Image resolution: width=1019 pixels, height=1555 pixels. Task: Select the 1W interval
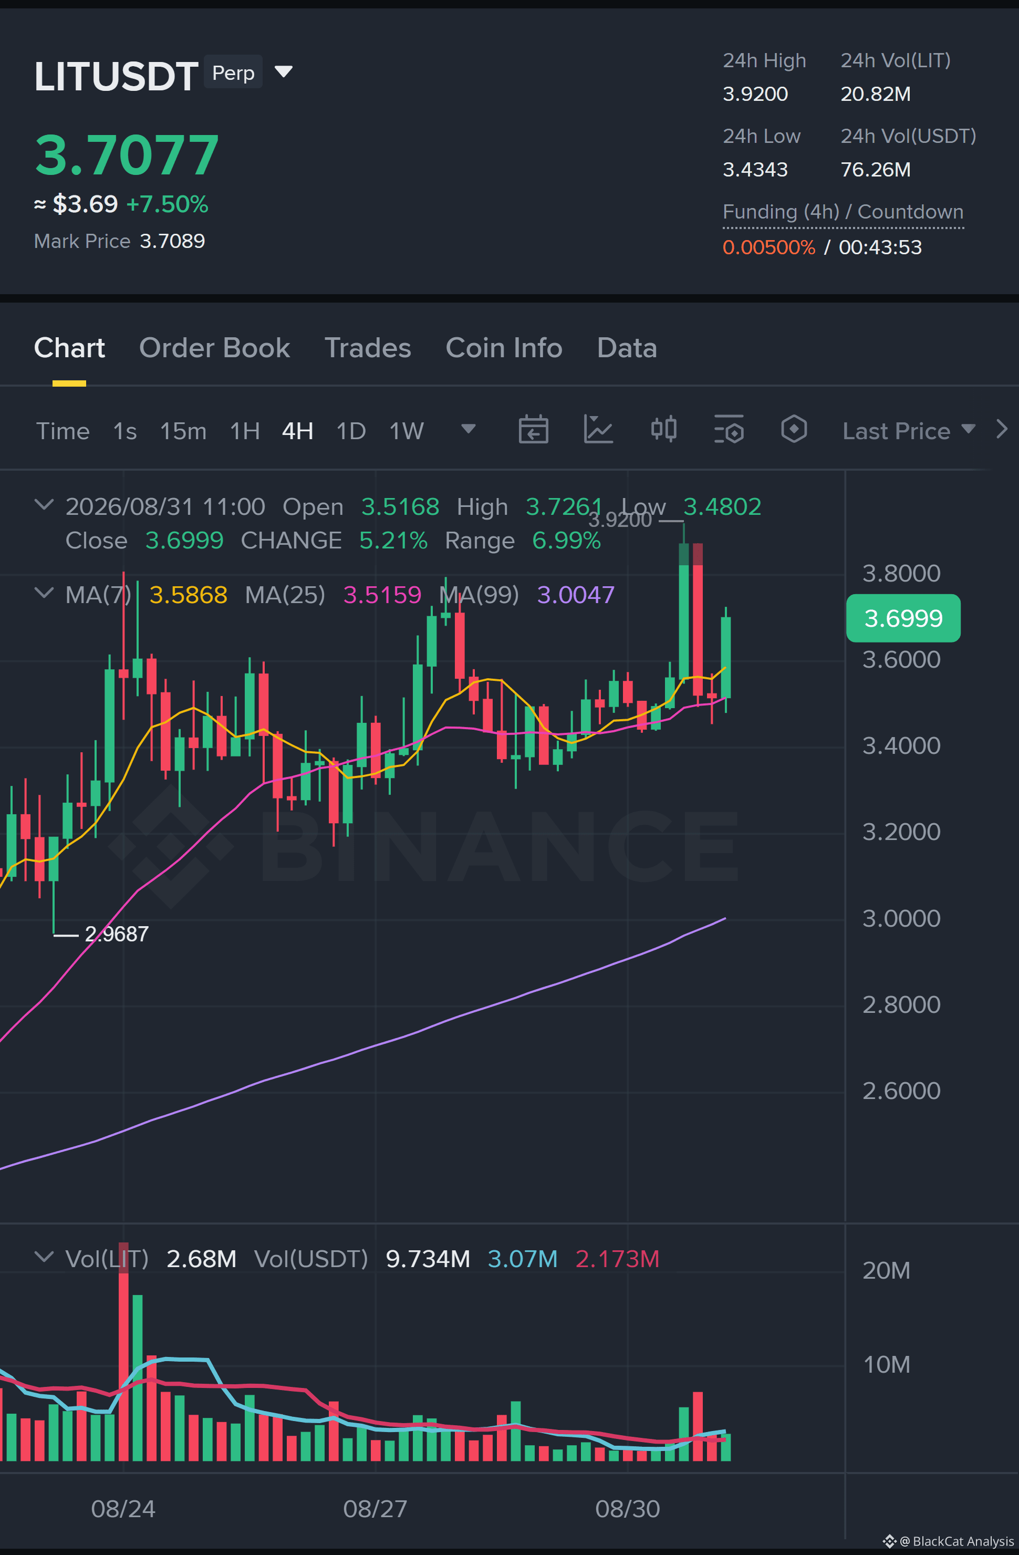[407, 431]
